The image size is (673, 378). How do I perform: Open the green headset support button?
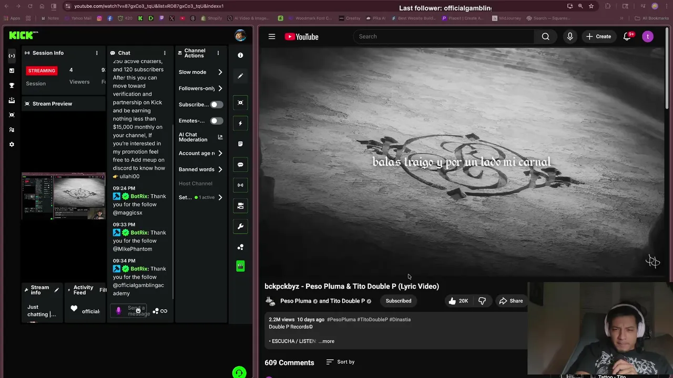(x=239, y=373)
